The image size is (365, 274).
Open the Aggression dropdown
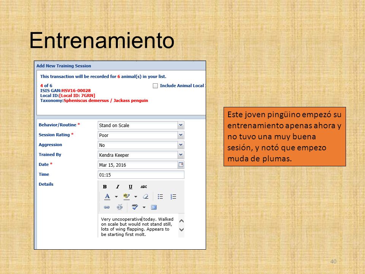pyautogui.click(x=181, y=145)
